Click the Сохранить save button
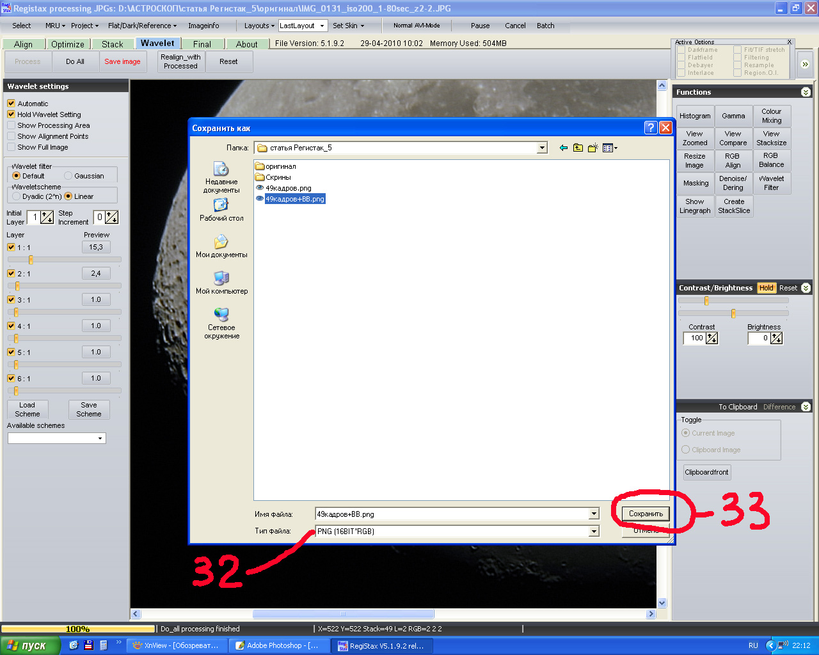819x655 pixels. tap(646, 514)
